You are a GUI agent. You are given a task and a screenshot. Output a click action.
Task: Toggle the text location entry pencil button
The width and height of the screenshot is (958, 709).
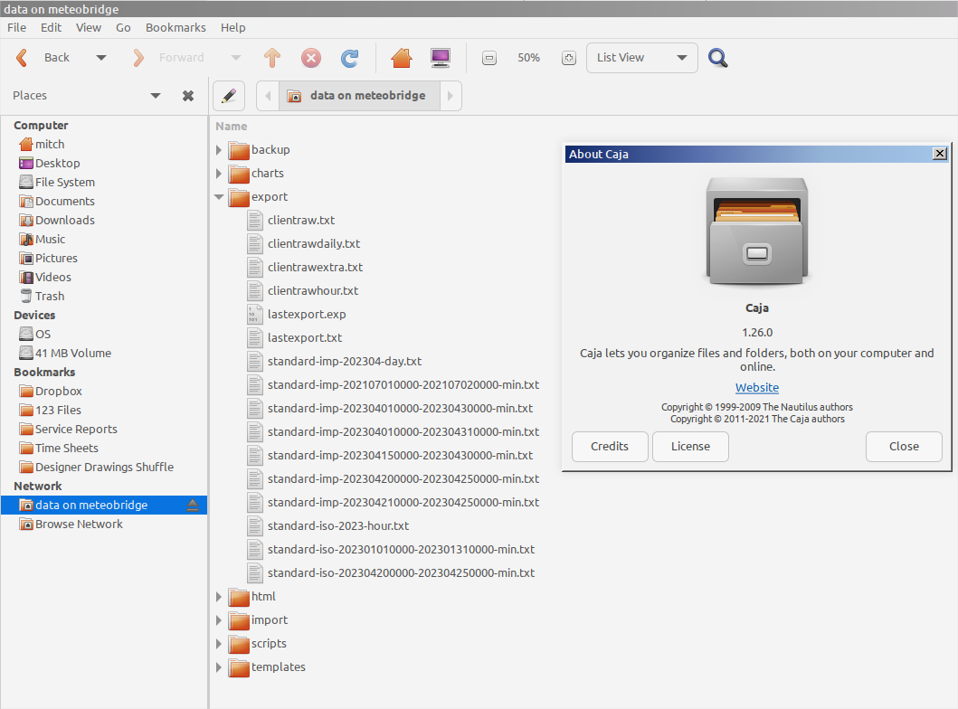[x=229, y=96]
